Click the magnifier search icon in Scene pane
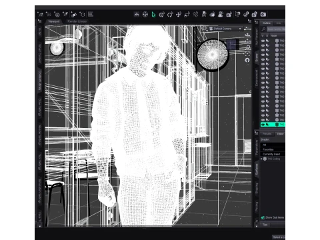The height and width of the screenshot is (240, 320). click(263, 29)
